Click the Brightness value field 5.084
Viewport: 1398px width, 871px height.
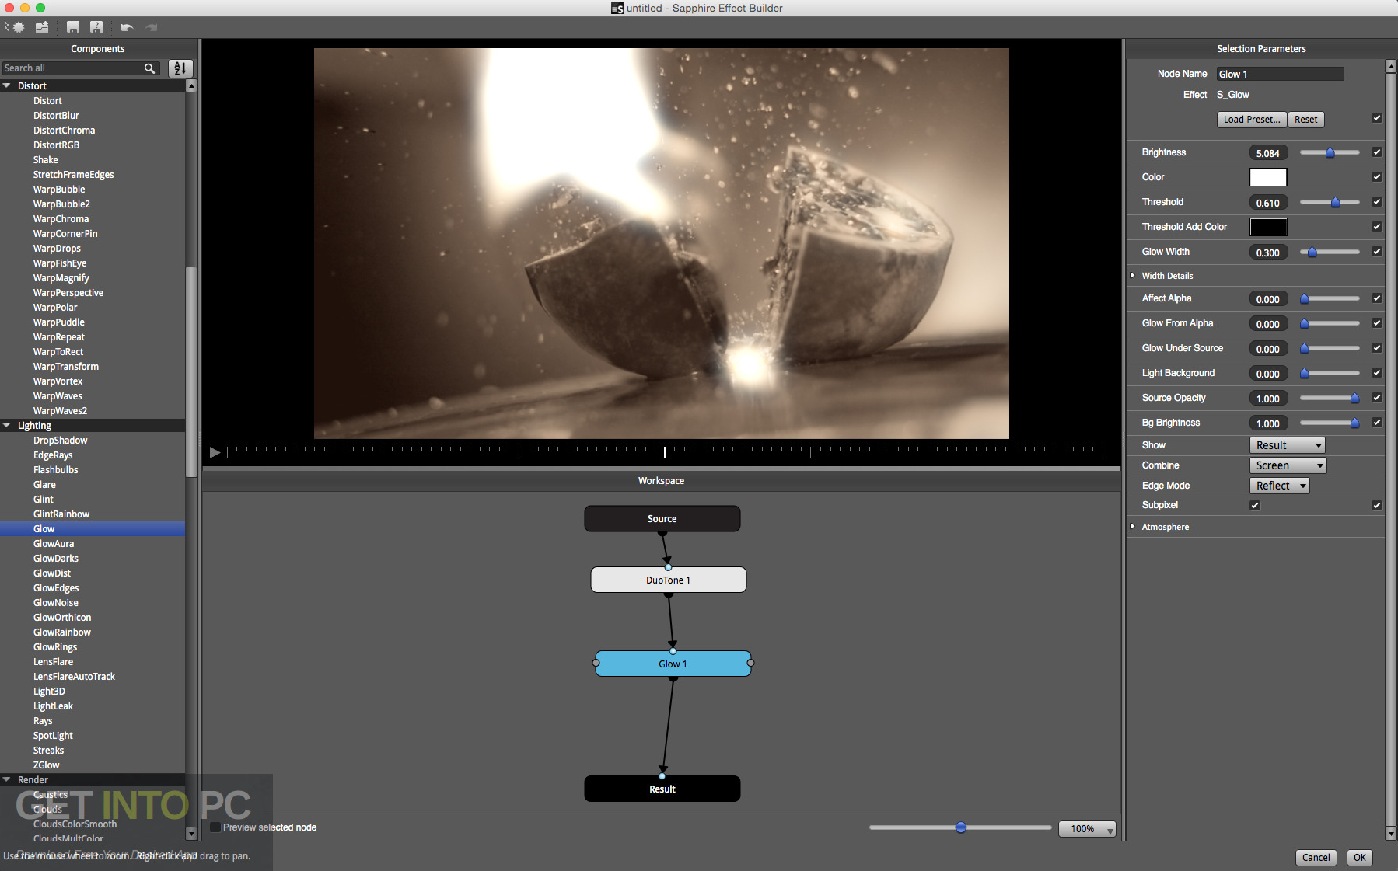pyautogui.click(x=1268, y=153)
